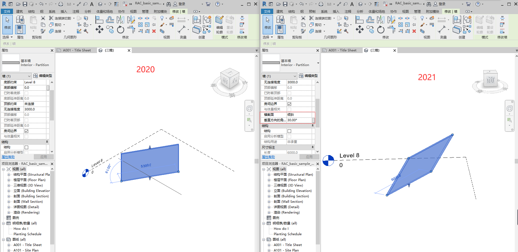Toggle 房间边界 checkbox in the 2021 properties
The height and width of the screenshot is (252, 518).
pos(289,104)
